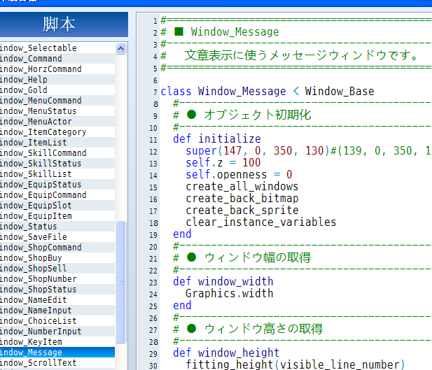Click the 脚本 panel header
432x370 pixels.
64,24
